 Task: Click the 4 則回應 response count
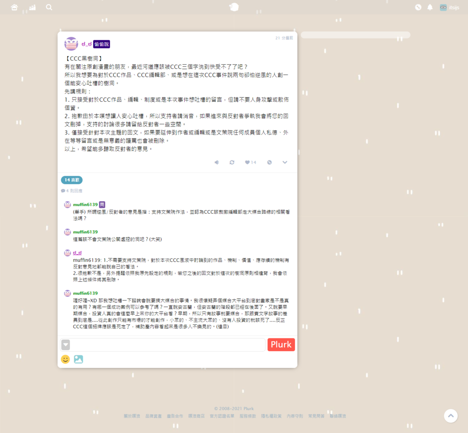(x=72, y=191)
